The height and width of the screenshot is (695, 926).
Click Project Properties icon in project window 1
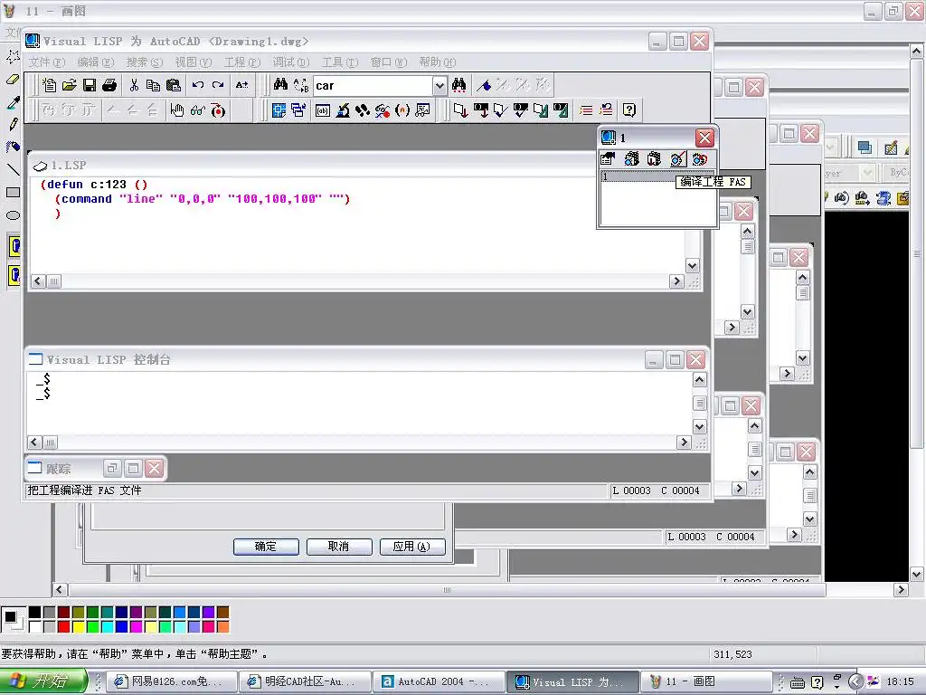pos(608,158)
